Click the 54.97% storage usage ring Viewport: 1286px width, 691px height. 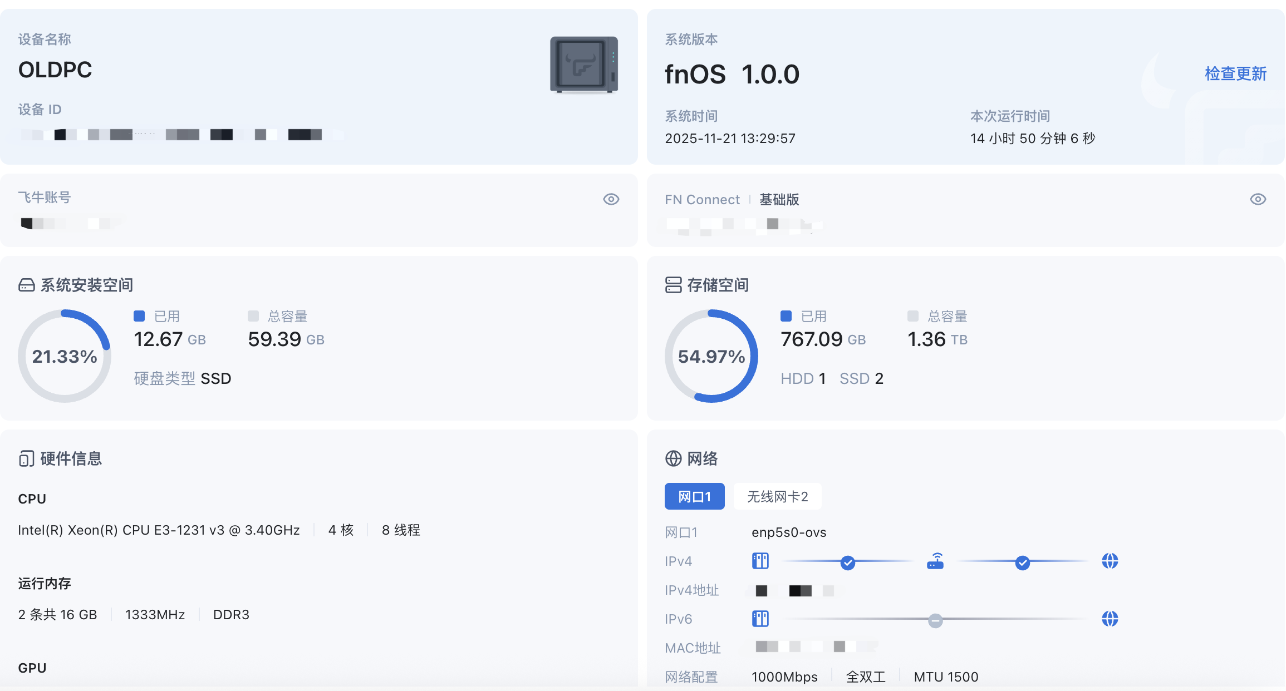(711, 356)
